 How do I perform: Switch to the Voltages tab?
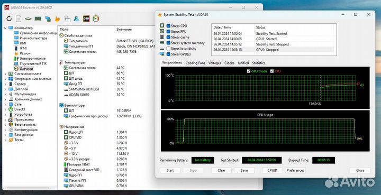point(215,63)
